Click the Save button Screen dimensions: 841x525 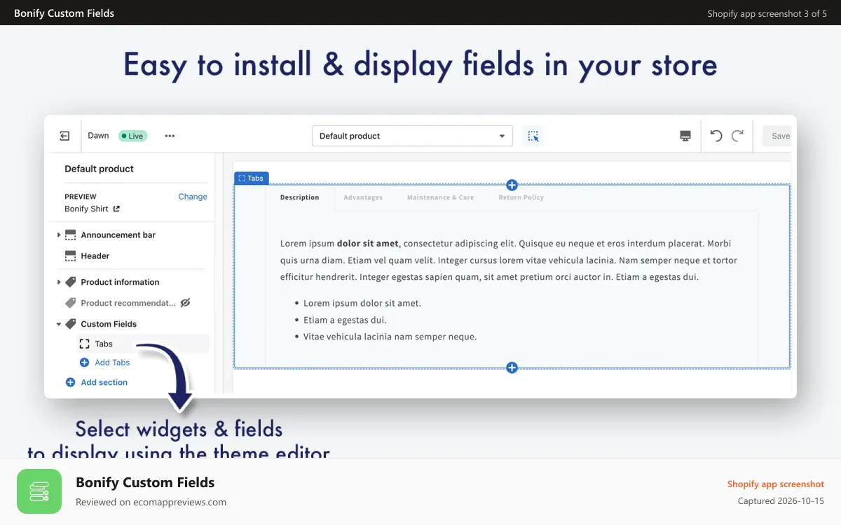point(777,136)
